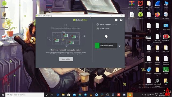Click the SD card icon beside SDHC Card
Image resolution: width=172 pixels, height=97 pixels.
[x=98, y=29]
